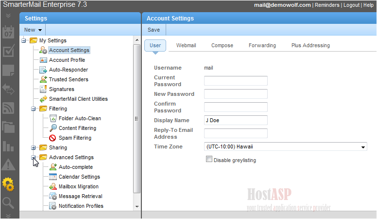The image size is (377, 219).
Task: Click the Calendar Settings icon
Action: point(53,177)
